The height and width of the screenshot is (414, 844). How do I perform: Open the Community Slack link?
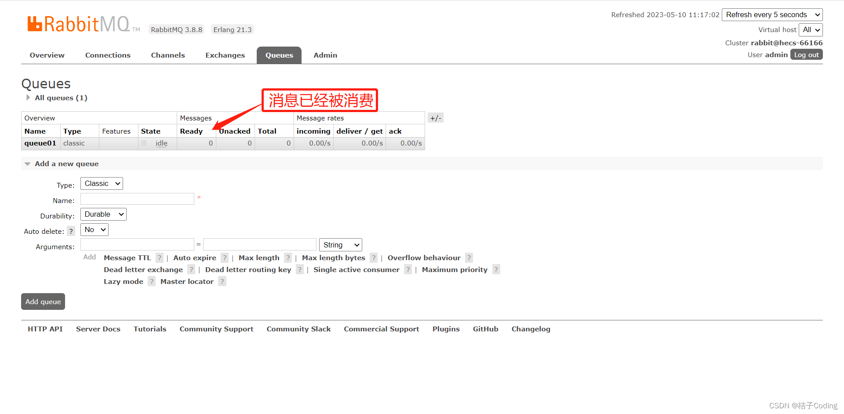click(298, 329)
